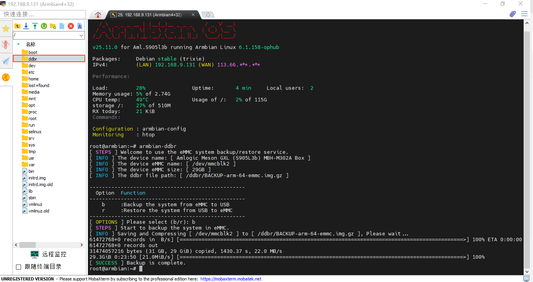533x282 pixels.
Task: Collapse the 名称 file tree
Action: pos(18,44)
